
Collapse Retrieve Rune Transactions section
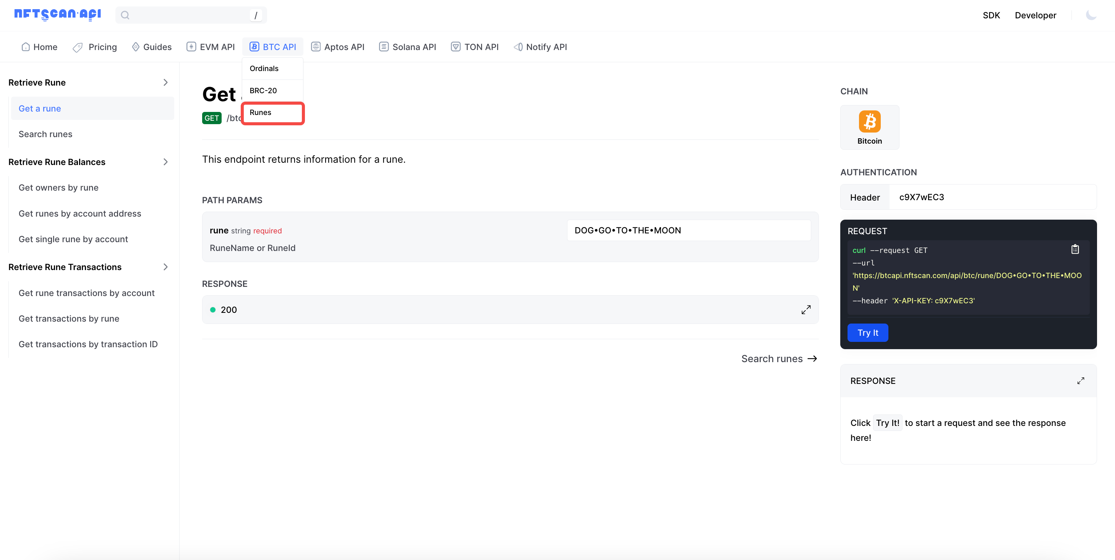(165, 267)
